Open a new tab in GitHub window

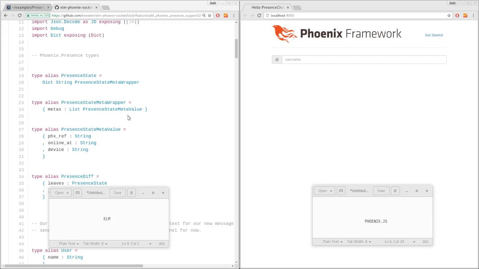pyautogui.click(x=106, y=7)
